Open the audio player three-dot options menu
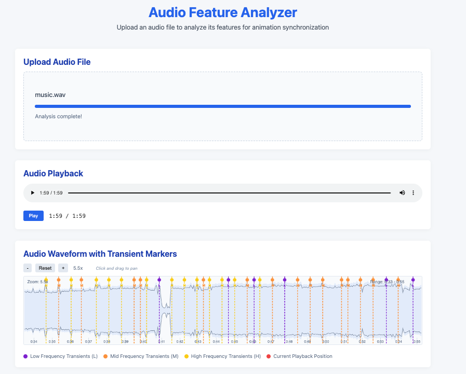The image size is (466, 374). (x=413, y=192)
